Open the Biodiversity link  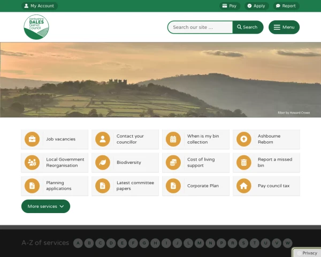(x=125, y=163)
